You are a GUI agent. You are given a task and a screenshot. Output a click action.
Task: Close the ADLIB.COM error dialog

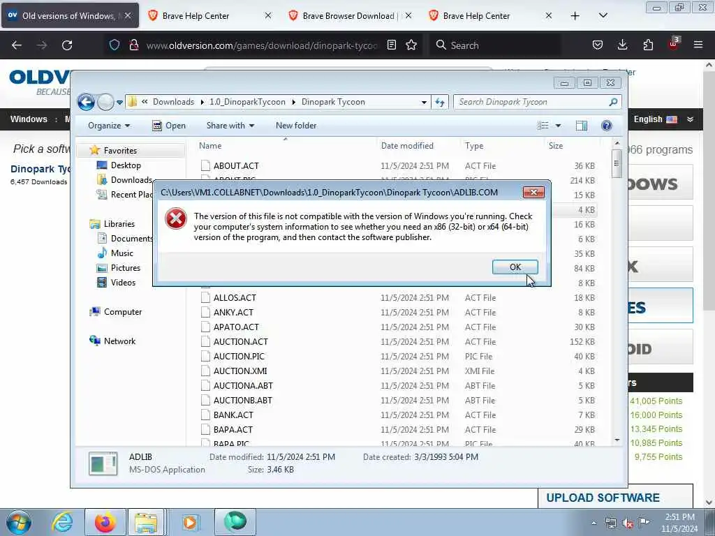pos(533,193)
